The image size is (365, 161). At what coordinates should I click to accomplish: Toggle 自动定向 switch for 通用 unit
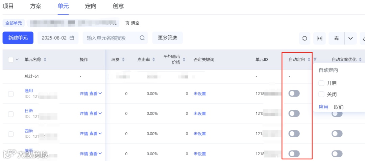point(294,93)
